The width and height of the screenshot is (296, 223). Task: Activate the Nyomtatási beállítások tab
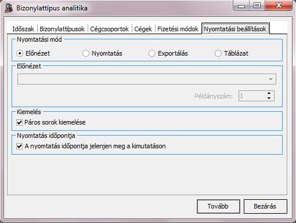click(x=235, y=29)
